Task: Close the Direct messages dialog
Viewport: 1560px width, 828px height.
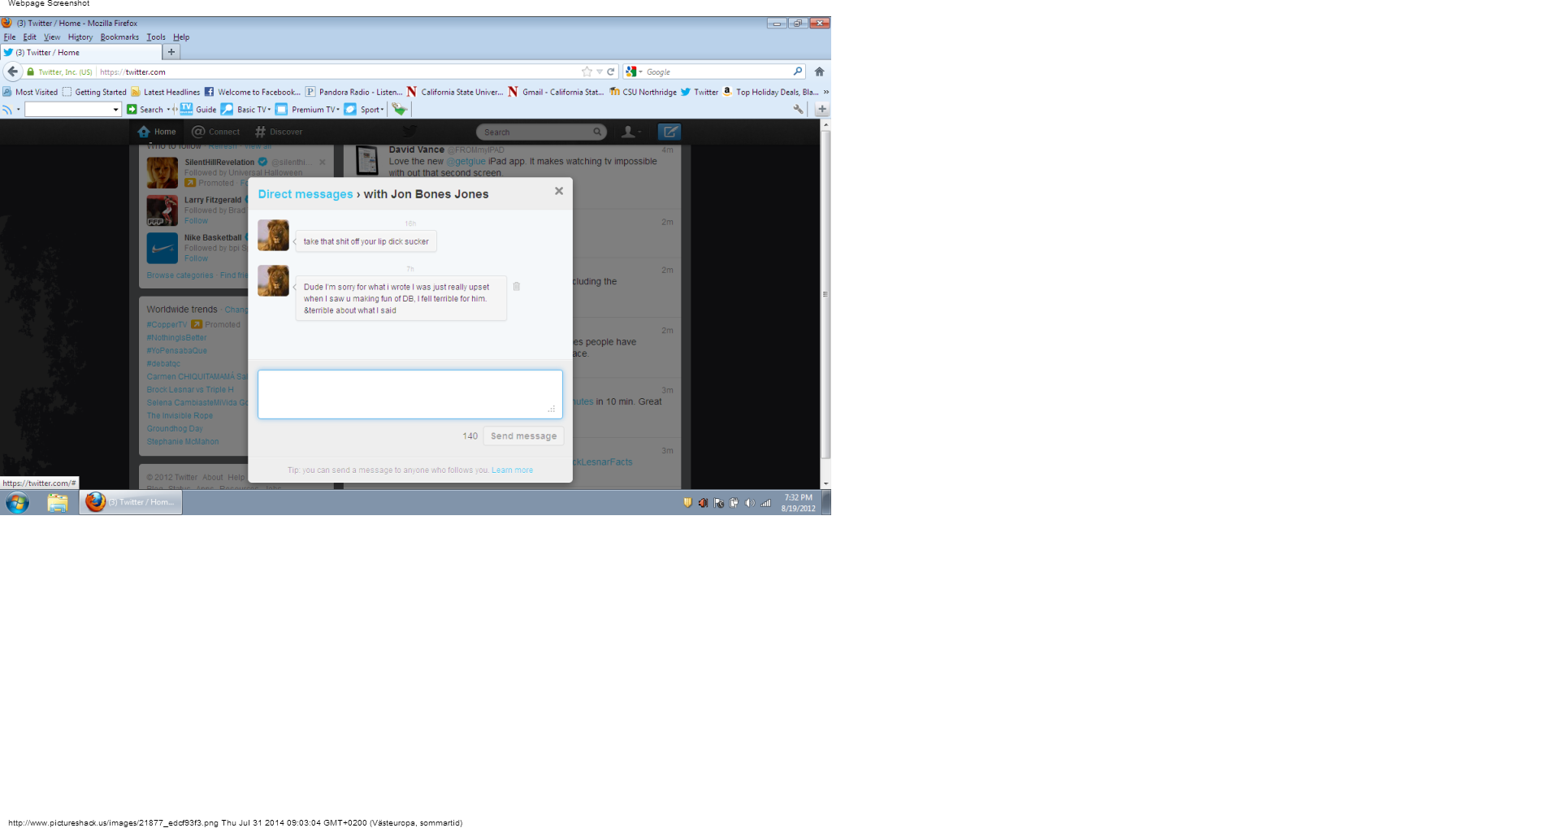Action: 559,191
